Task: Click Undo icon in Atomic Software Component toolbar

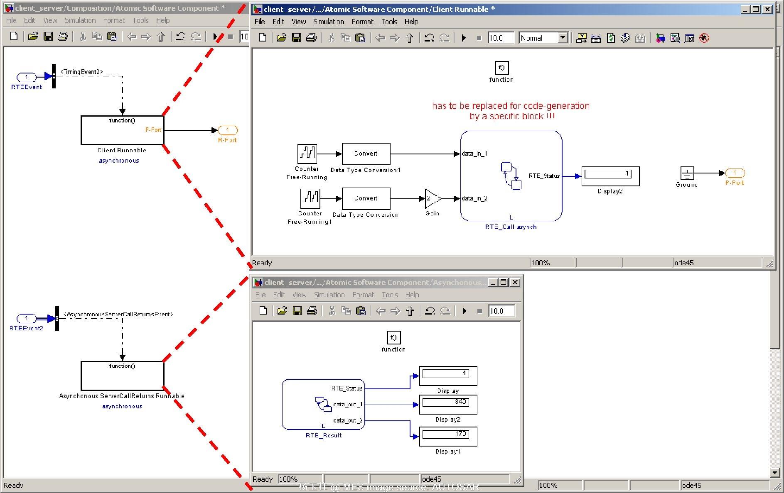Action: [x=180, y=37]
